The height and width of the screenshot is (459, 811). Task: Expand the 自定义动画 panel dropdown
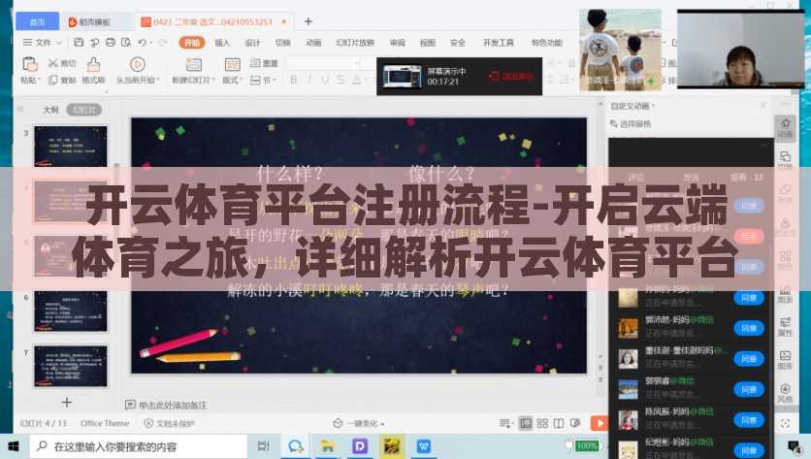click(653, 106)
